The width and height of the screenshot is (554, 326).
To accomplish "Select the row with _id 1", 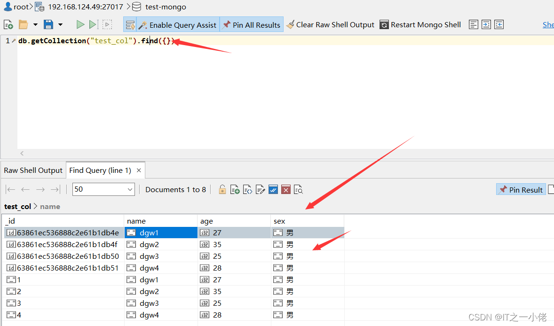I will pyautogui.click(x=174, y=280).
